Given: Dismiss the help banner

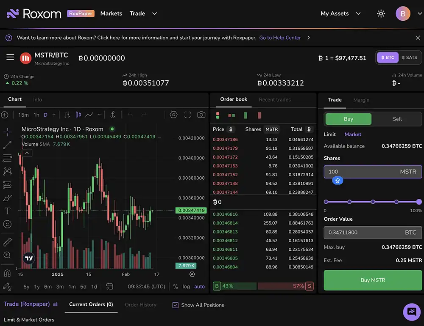Looking at the screenshot, I should coord(418,38).
